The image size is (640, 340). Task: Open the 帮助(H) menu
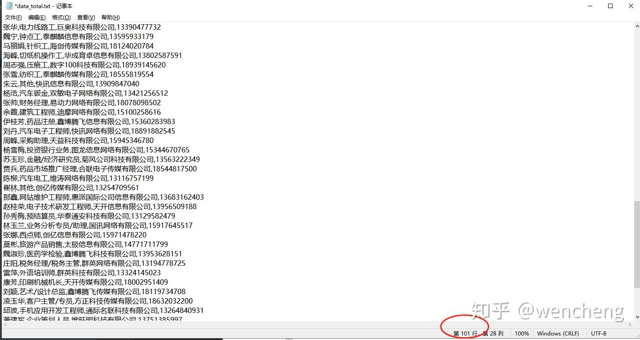[x=110, y=17]
